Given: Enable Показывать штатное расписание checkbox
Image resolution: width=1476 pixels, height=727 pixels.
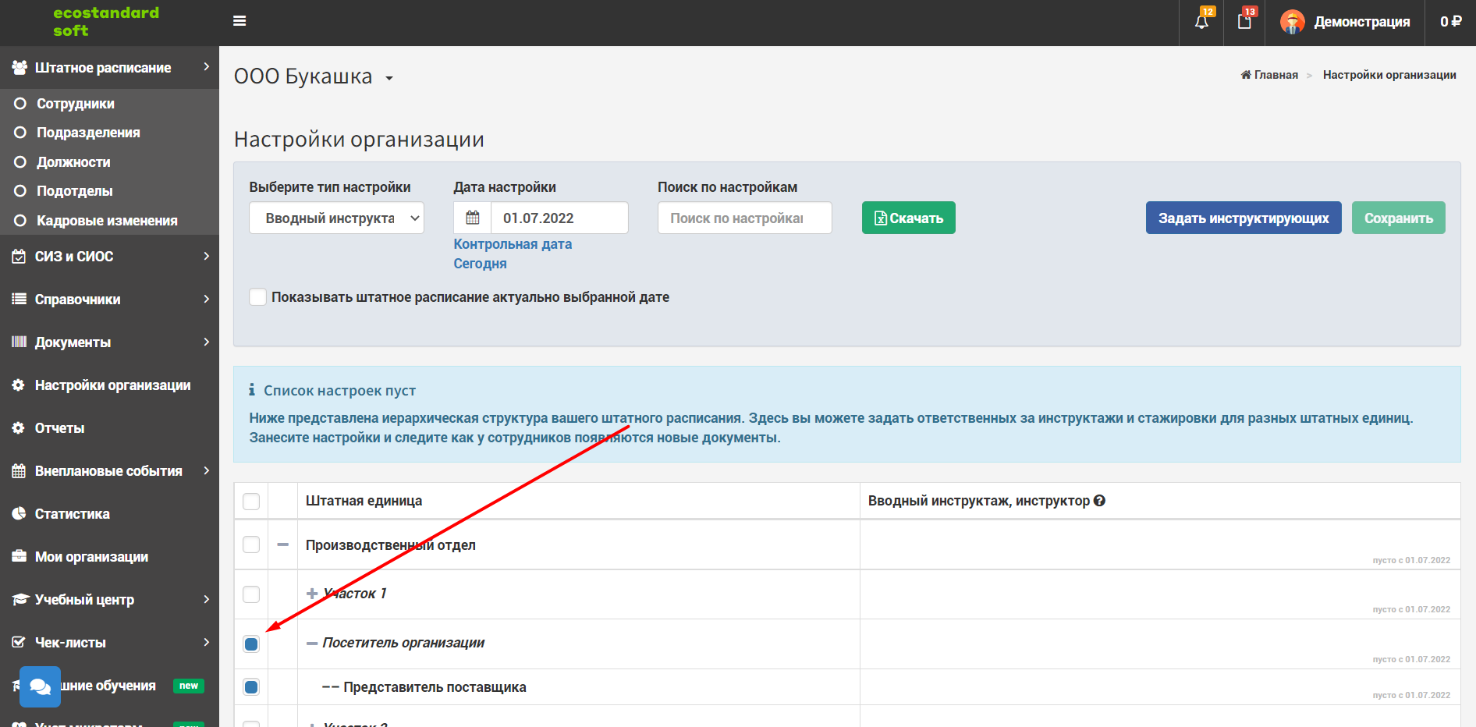Looking at the screenshot, I should pyautogui.click(x=257, y=297).
